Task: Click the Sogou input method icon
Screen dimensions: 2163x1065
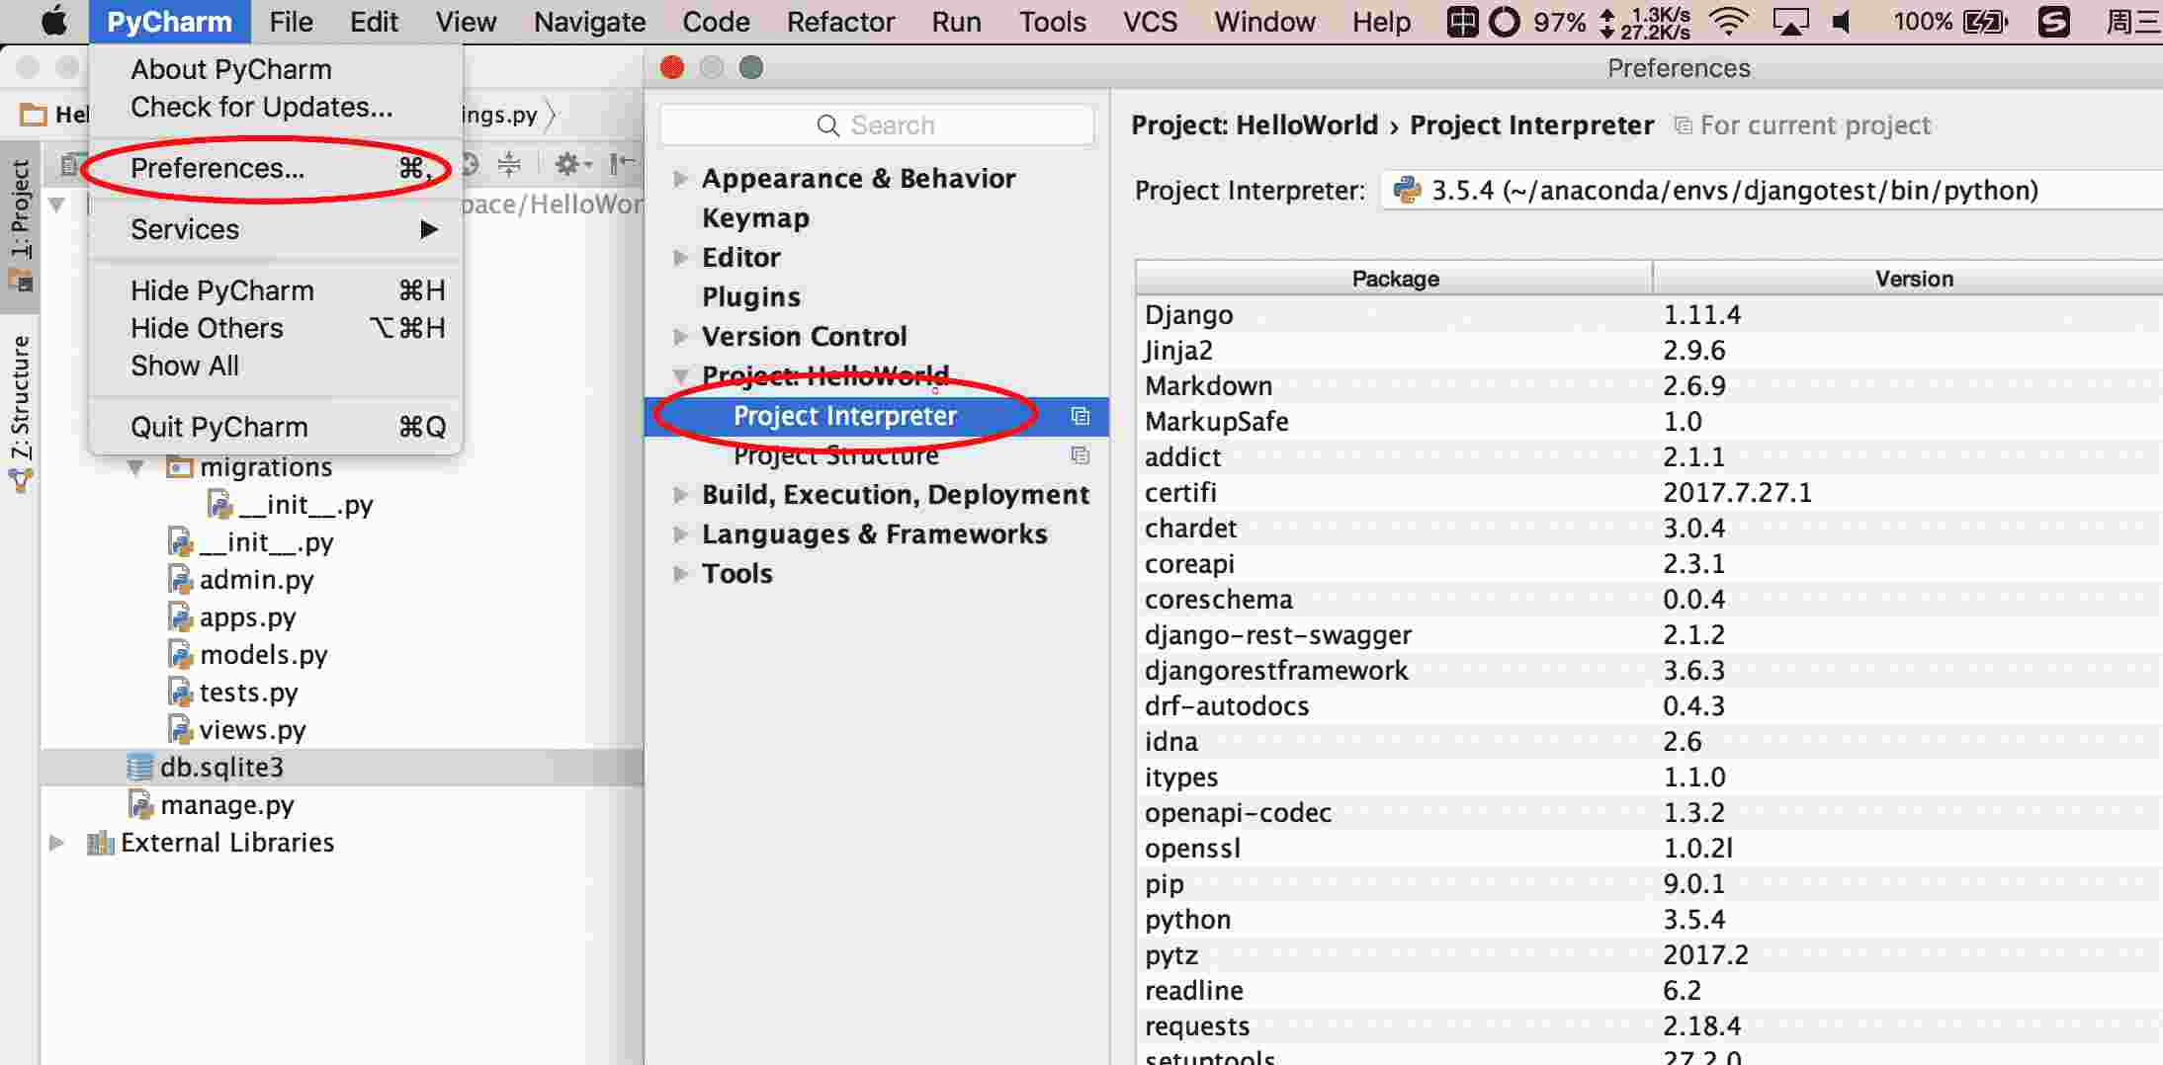Action: coord(2054,22)
